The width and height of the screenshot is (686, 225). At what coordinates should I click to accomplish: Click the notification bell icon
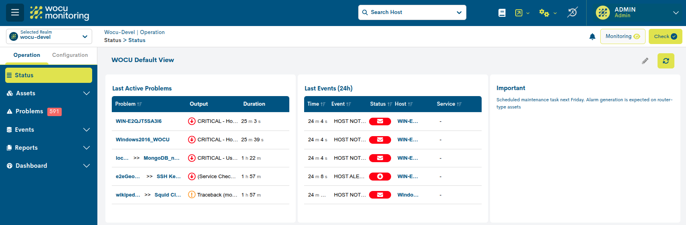[592, 37]
